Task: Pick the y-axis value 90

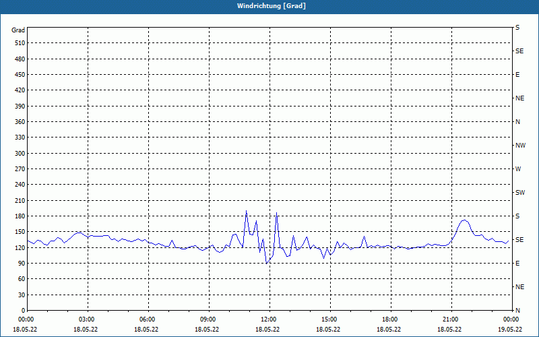Action: tap(22, 264)
